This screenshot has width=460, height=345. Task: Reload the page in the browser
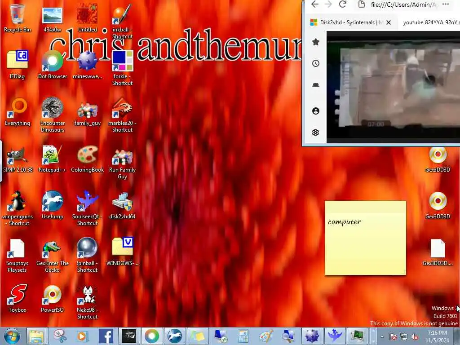[342, 4]
